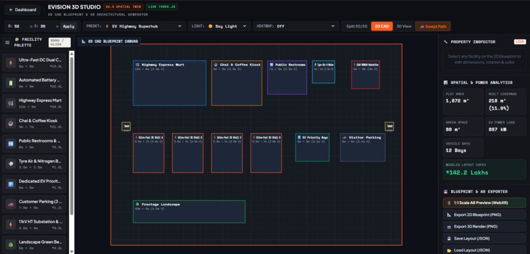Viewport: 530px width, 254px height.
Task: Click the LIVE THREE.JS badge
Action: click(x=162, y=7)
